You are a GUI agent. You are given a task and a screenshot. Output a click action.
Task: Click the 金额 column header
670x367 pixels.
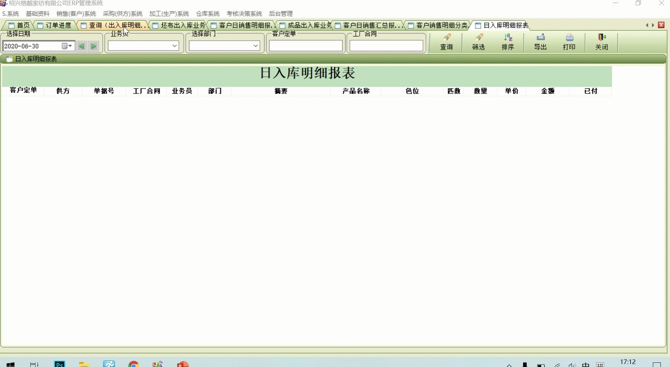[x=548, y=91]
